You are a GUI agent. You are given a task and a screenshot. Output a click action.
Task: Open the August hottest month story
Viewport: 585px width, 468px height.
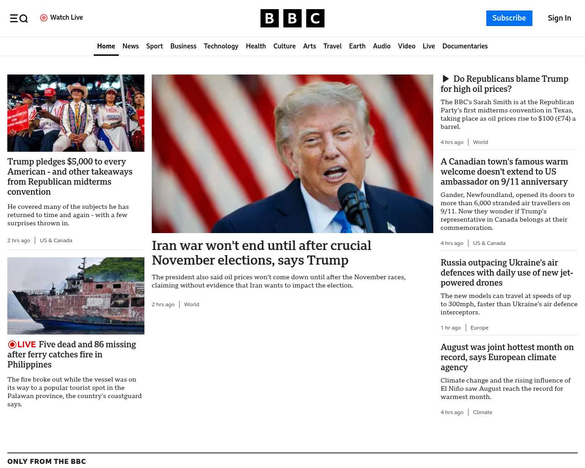(x=507, y=357)
